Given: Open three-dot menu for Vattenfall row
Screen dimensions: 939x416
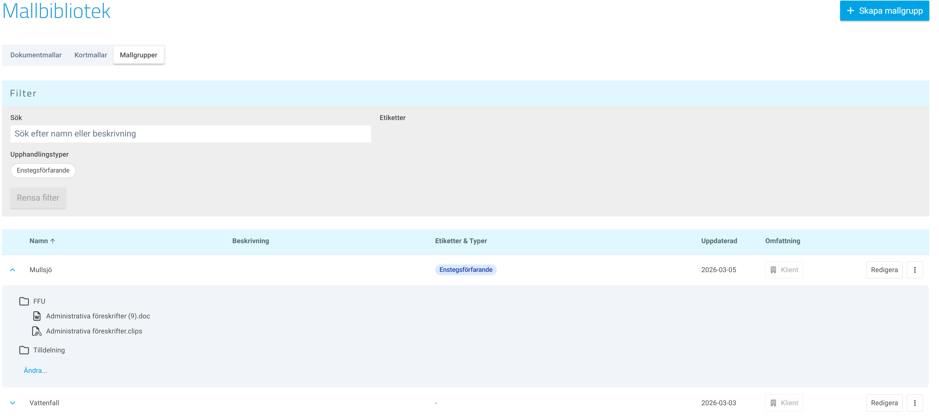Looking at the screenshot, I should pos(914,403).
